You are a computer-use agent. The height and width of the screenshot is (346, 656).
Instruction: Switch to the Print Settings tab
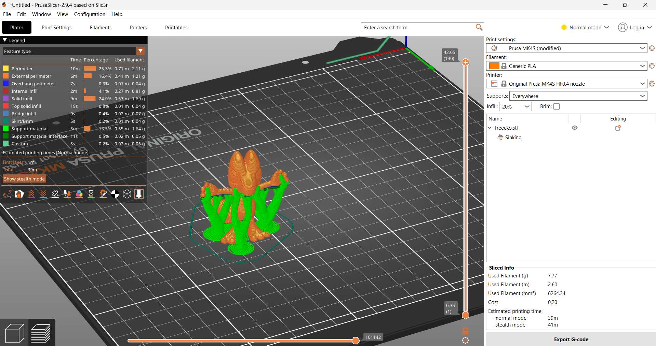point(56,27)
